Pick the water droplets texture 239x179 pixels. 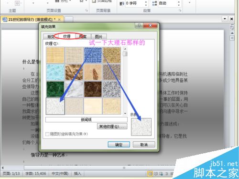[55, 72]
